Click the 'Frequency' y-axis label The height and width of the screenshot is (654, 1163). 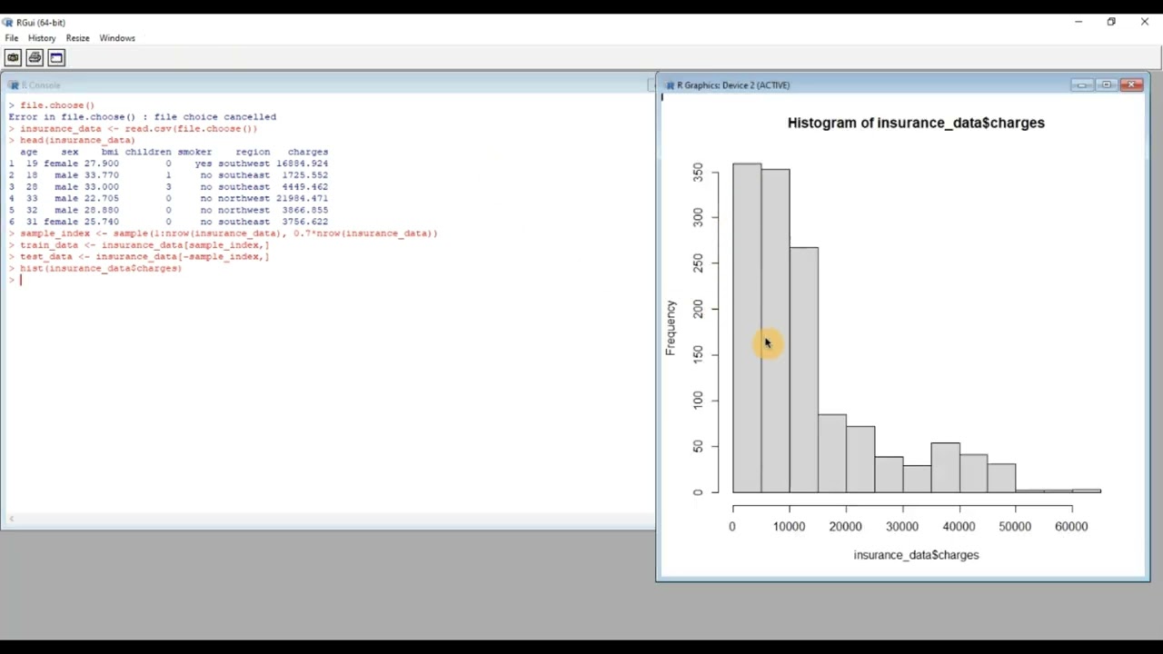[x=671, y=328]
